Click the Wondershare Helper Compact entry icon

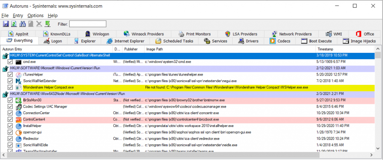pos(19,87)
